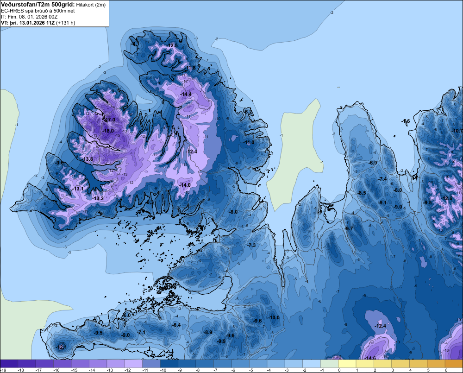Click the -8.3 temperature label

[x=150, y=202]
